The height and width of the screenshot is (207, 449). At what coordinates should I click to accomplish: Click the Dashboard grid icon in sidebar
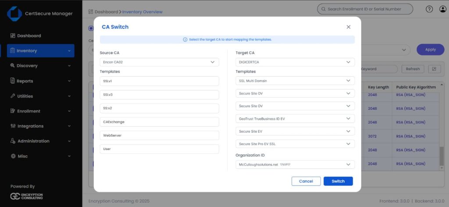coord(13,36)
